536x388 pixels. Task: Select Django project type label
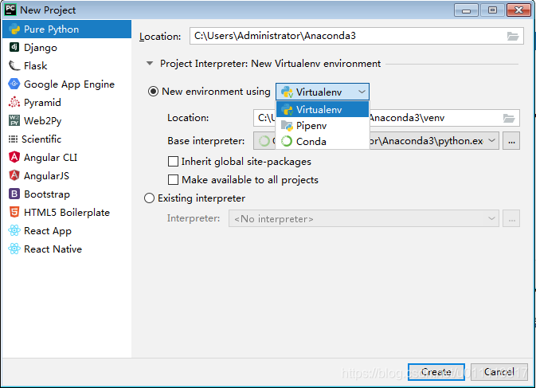(41, 48)
